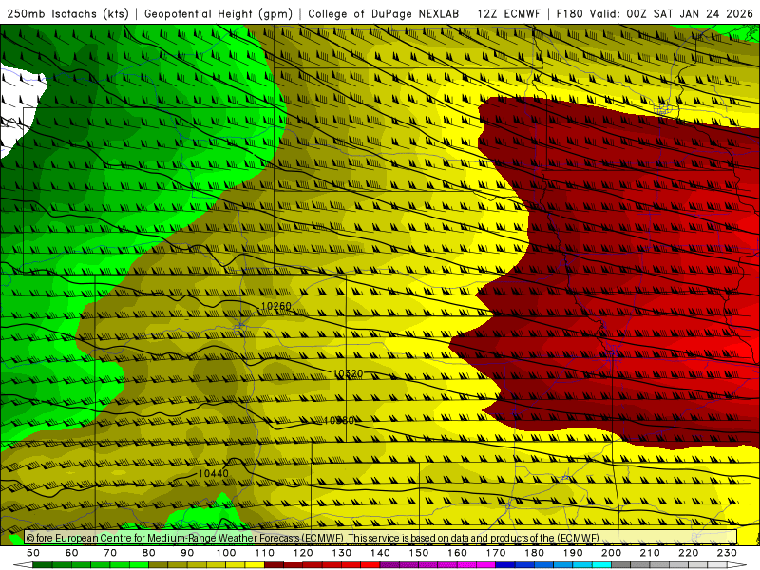Pick the dark blue swatch starting at 170 kts
Image resolution: width=760 pixels, height=570 pixels.
[505, 565]
